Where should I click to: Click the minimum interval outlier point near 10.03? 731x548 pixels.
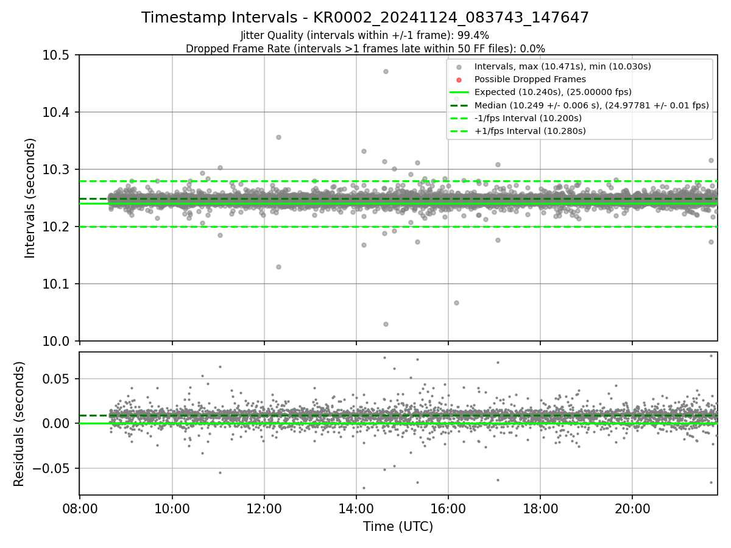pos(386,324)
